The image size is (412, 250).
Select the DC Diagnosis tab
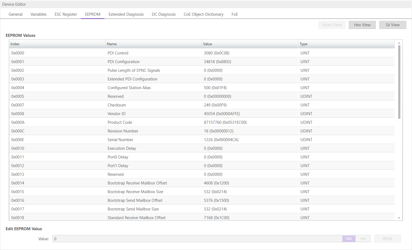point(164,14)
